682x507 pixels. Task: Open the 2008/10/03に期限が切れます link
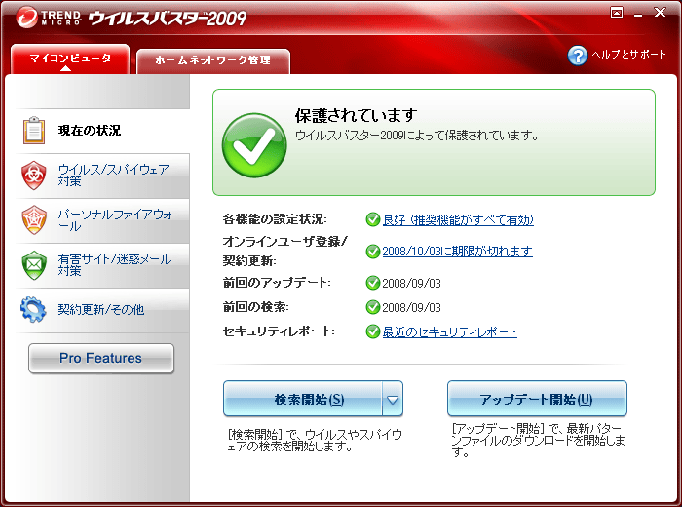457,252
